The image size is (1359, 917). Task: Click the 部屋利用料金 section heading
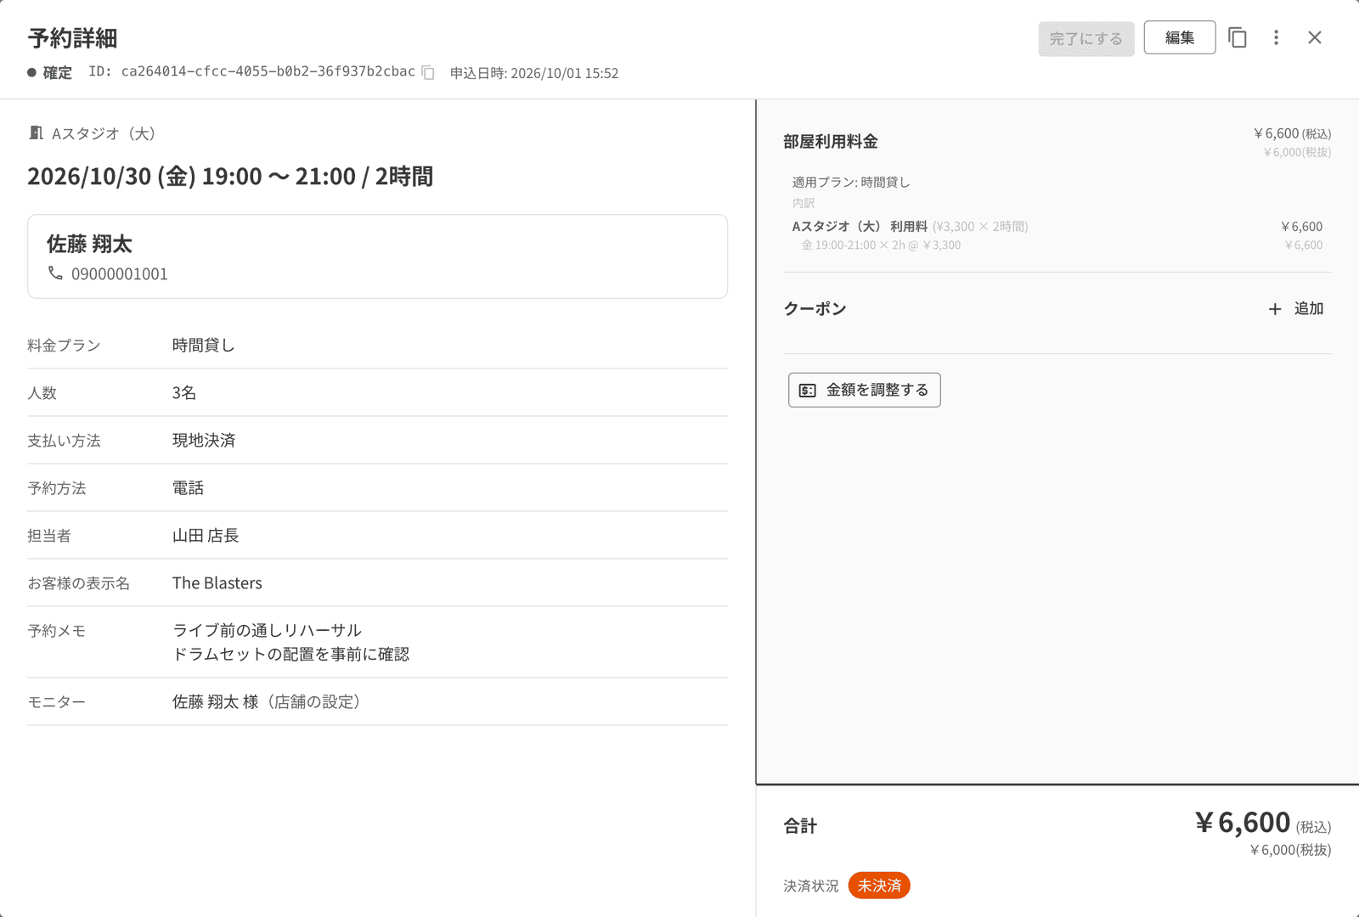(831, 142)
